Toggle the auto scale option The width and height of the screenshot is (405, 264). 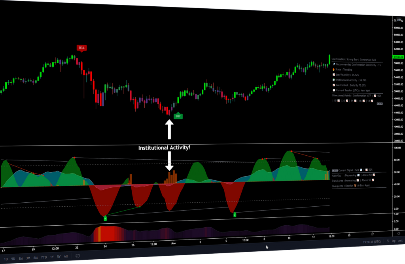click(x=400, y=241)
